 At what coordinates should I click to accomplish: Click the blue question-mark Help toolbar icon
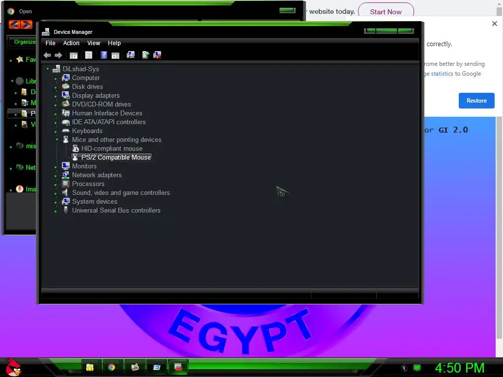click(104, 55)
